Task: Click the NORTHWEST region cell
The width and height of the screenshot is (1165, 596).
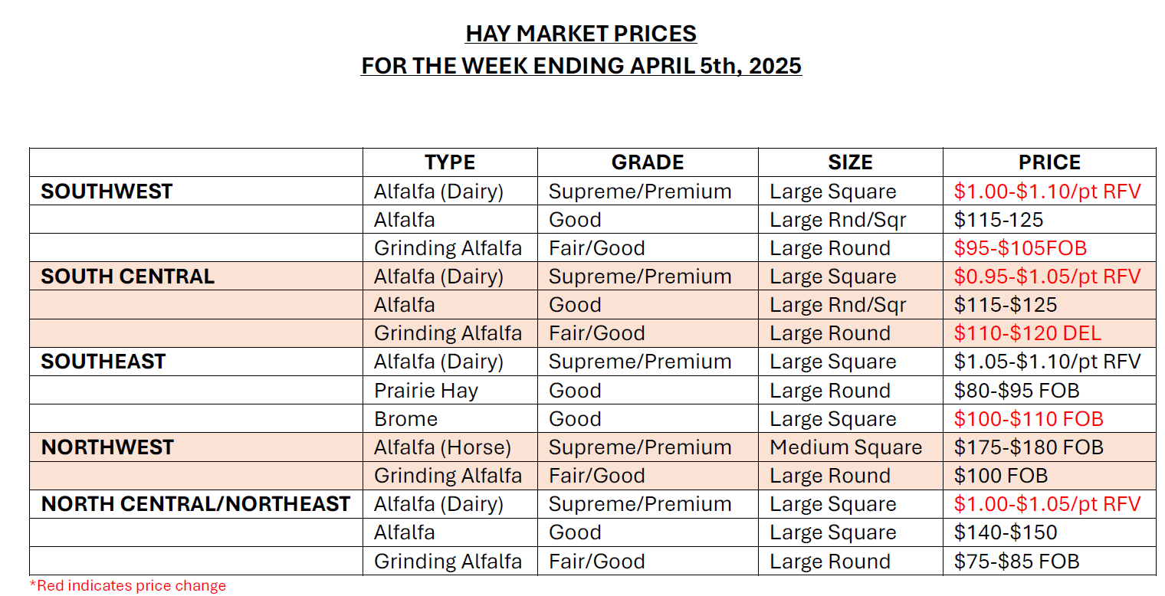Action: click(107, 447)
